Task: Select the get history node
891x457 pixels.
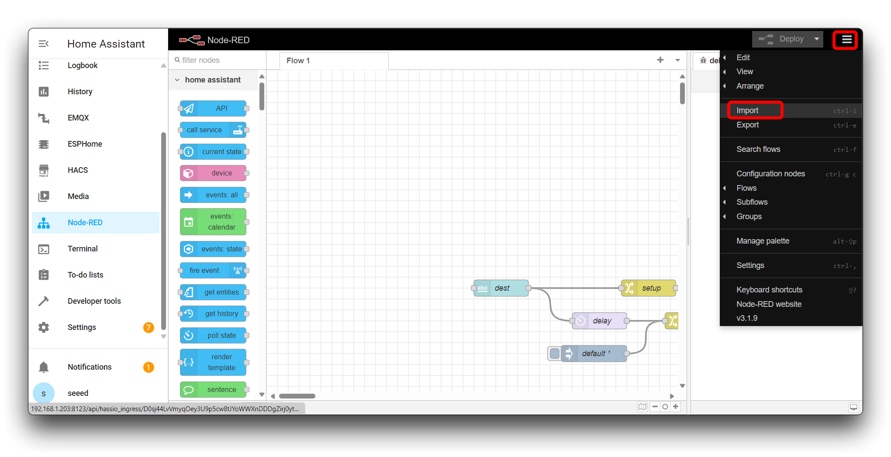Action: [x=213, y=314]
